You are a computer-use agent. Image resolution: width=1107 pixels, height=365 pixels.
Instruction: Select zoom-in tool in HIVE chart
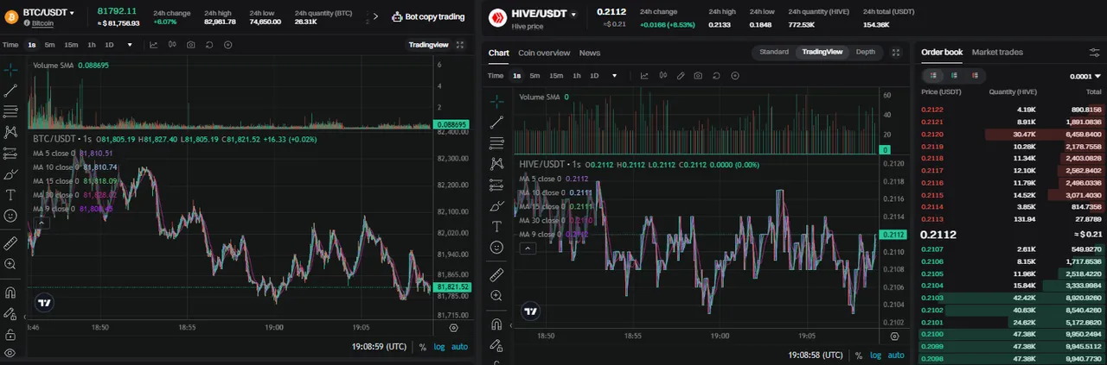[x=496, y=296]
